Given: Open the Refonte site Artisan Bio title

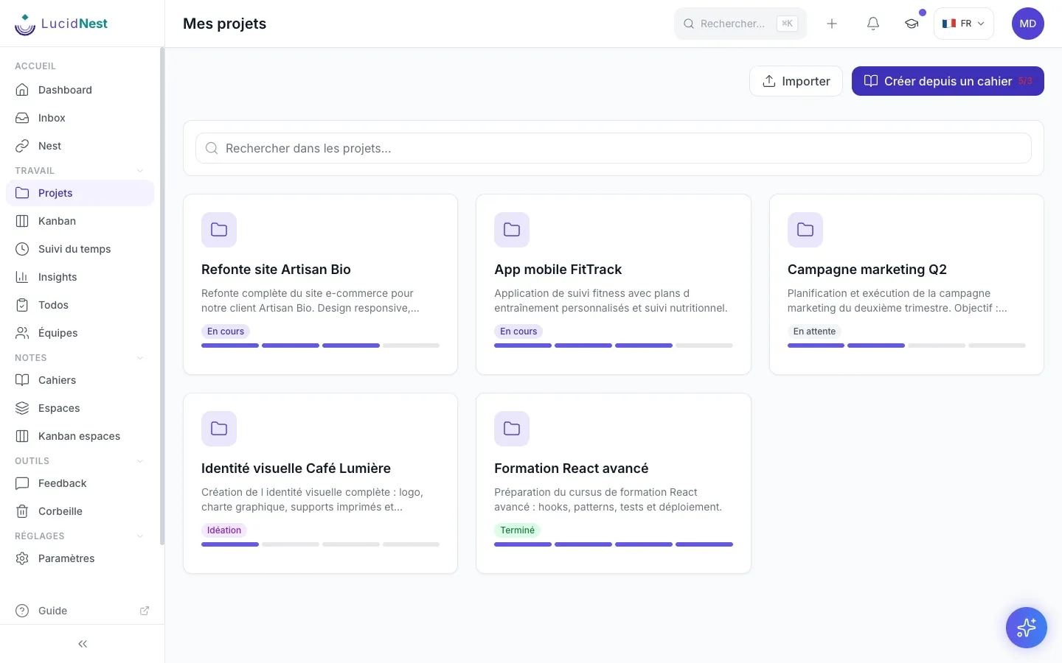Looking at the screenshot, I should point(276,270).
